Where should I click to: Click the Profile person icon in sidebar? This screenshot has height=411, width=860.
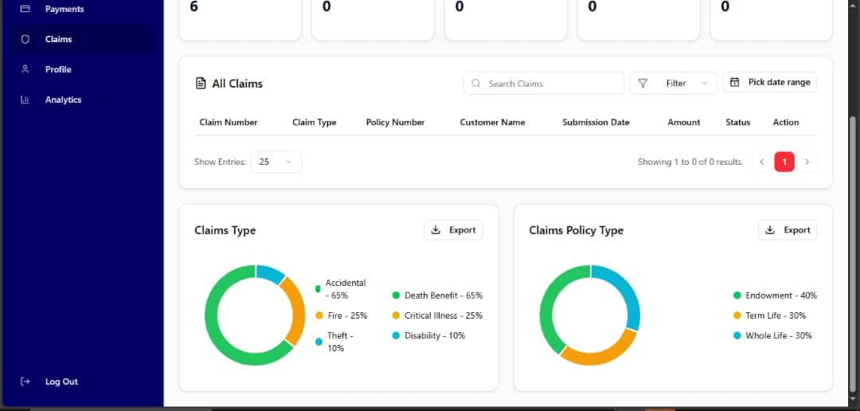[x=25, y=69]
